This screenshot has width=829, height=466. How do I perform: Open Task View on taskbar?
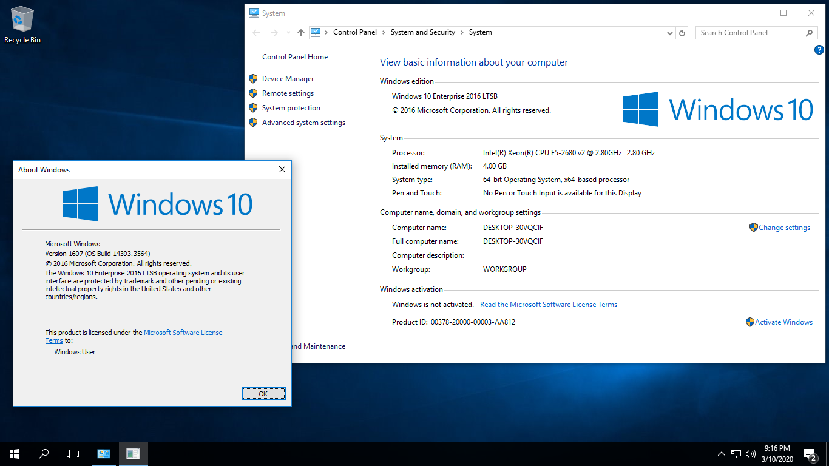73,454
